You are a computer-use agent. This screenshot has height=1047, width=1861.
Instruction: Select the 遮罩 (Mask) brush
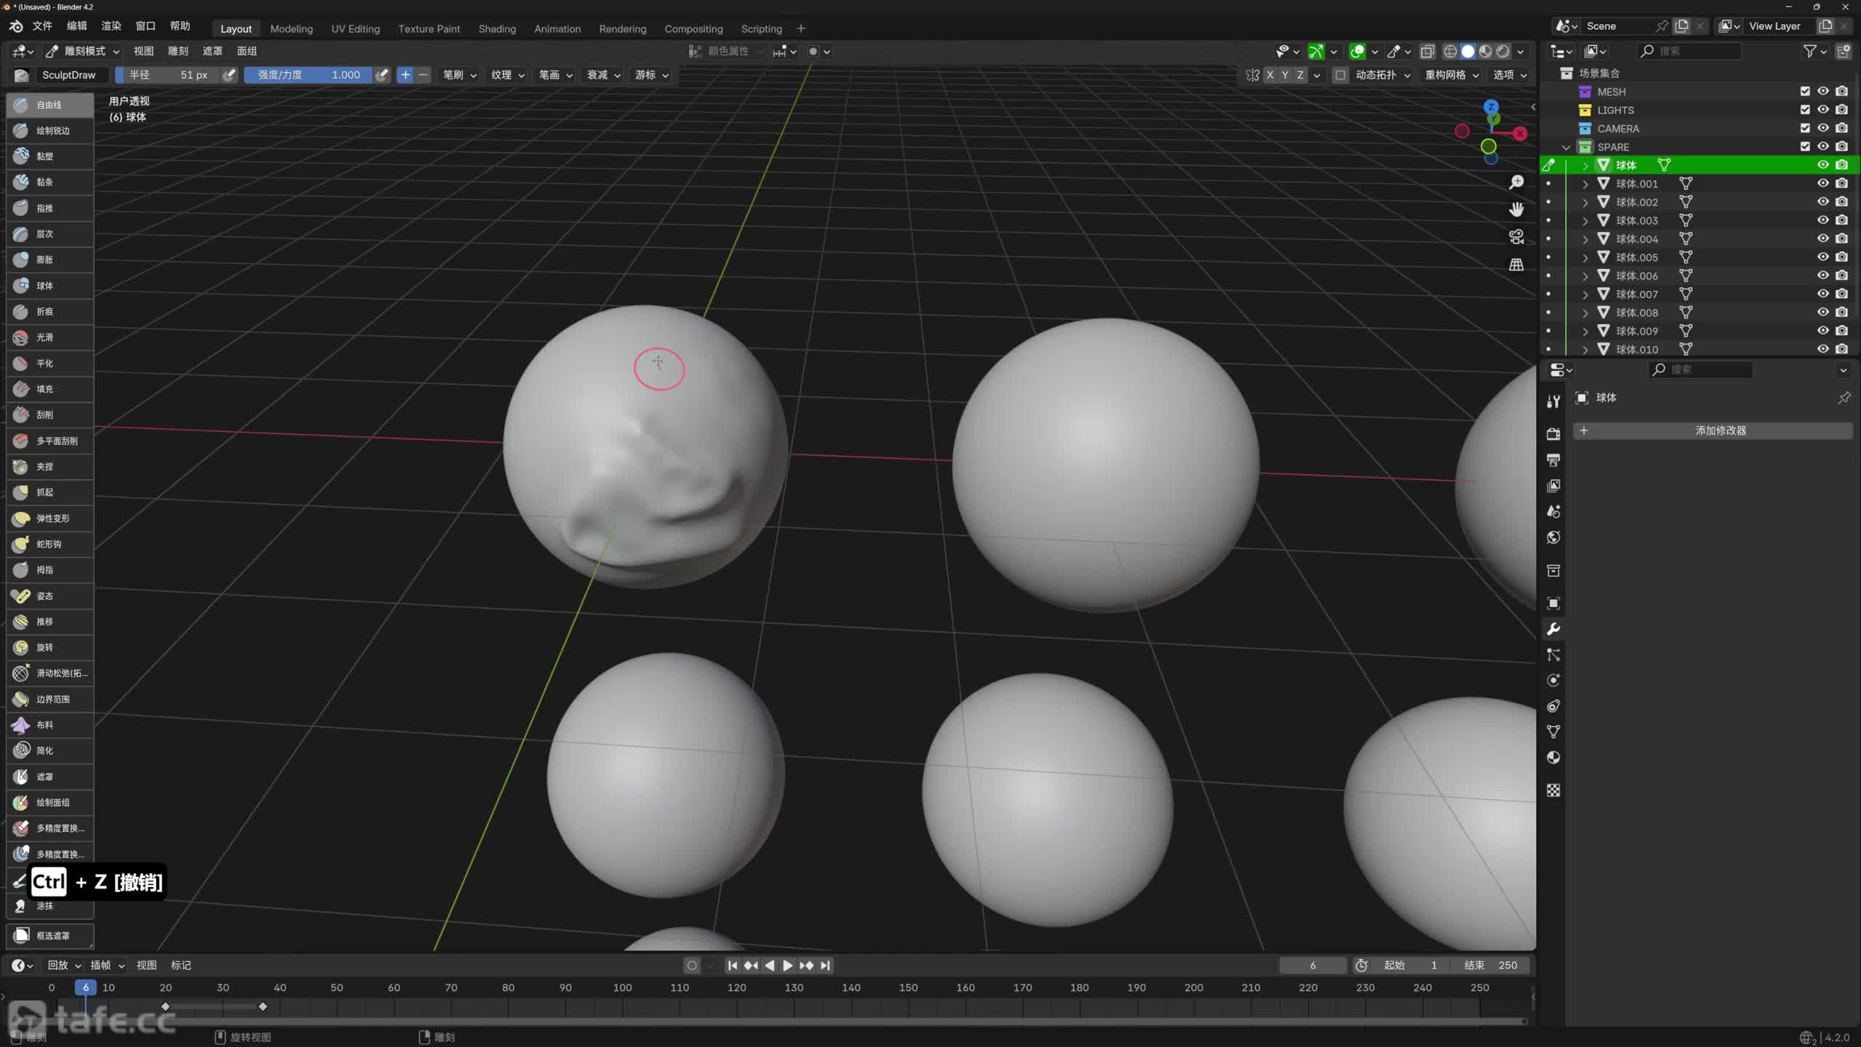(x=50, y=777)
